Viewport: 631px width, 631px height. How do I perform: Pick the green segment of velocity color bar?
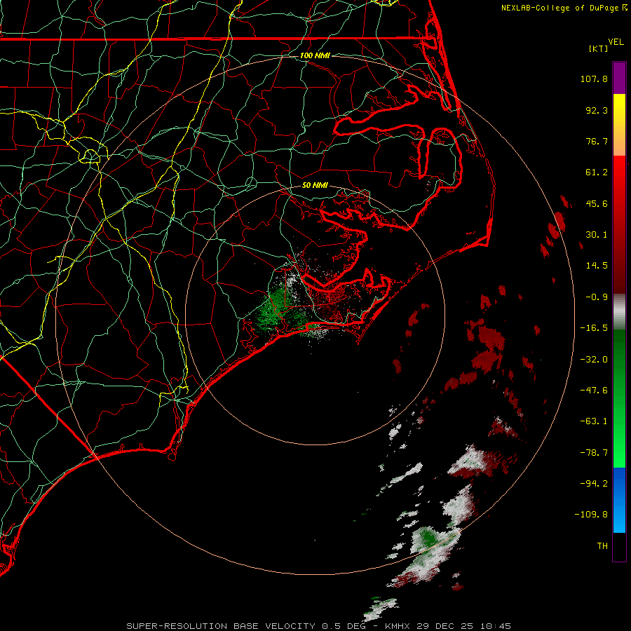[x=619, y=398]
